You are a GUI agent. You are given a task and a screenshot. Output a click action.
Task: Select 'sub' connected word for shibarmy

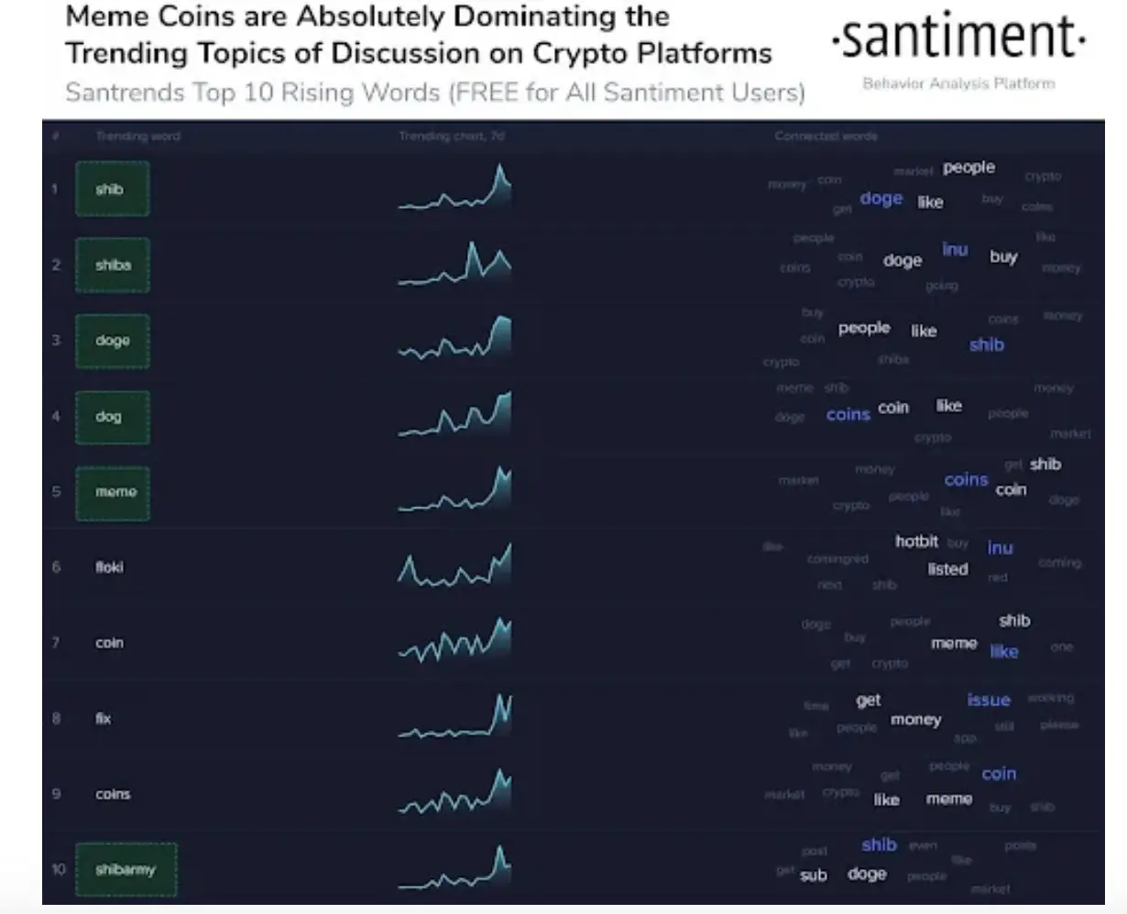[x=813, y=876]
